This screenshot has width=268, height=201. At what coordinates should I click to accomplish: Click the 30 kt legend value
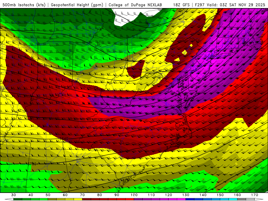coord(13,195)
